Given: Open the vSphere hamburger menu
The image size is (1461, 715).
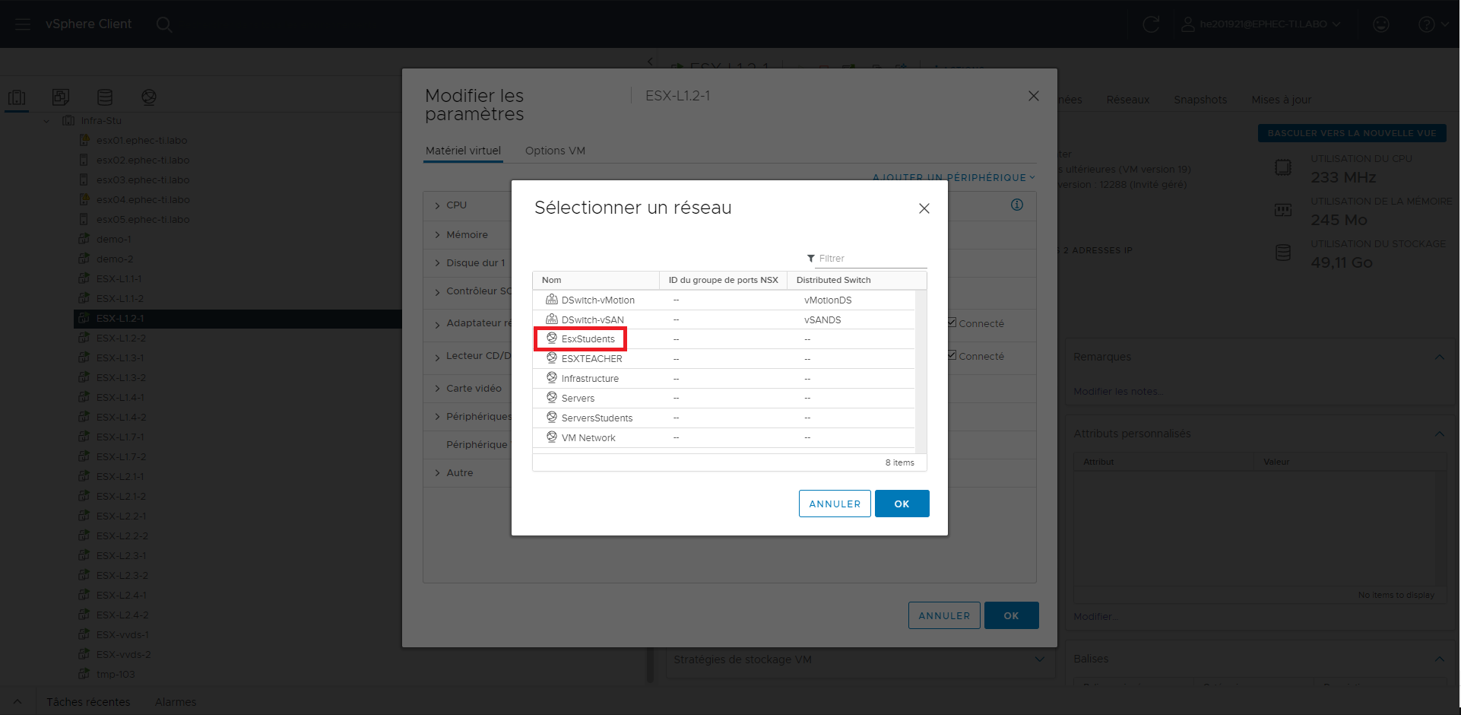Looking at the screenshot, I should pos(23,24).
